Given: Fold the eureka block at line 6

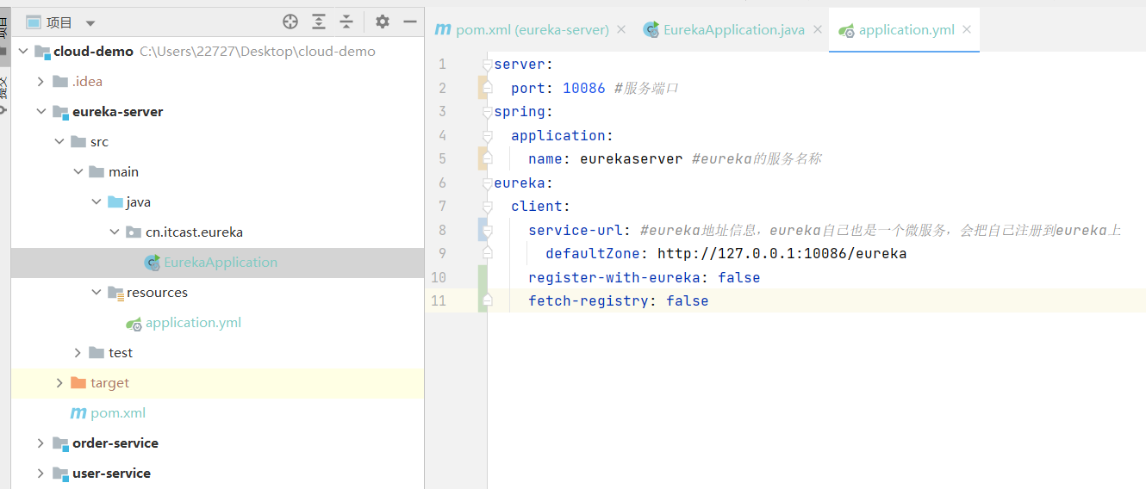Looking at the screenshot, I should (487, 183).
